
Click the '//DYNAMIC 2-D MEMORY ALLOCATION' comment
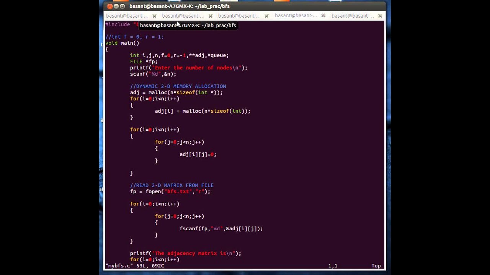[x=178, y=86]
